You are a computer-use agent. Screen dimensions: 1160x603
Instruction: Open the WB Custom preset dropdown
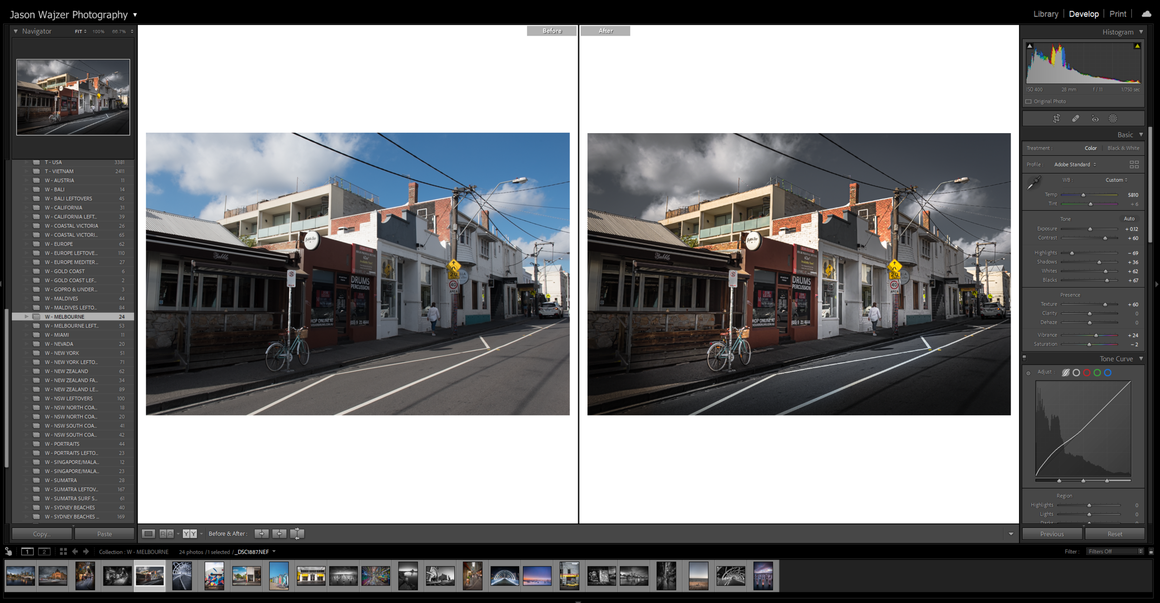[x=1116, y=180]
